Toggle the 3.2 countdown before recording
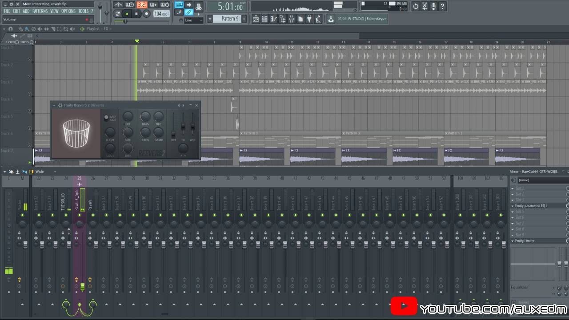Viewport: 569px width, 320px height. pyautogui.click(x=142, y=5)
